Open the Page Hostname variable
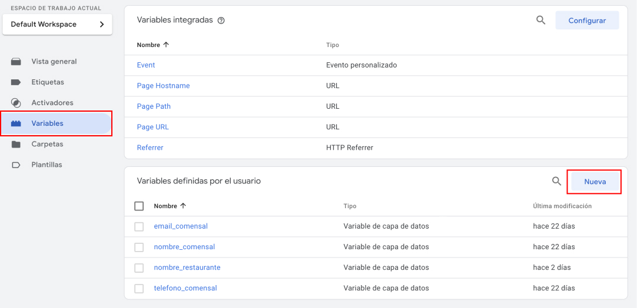 (163, 86)
